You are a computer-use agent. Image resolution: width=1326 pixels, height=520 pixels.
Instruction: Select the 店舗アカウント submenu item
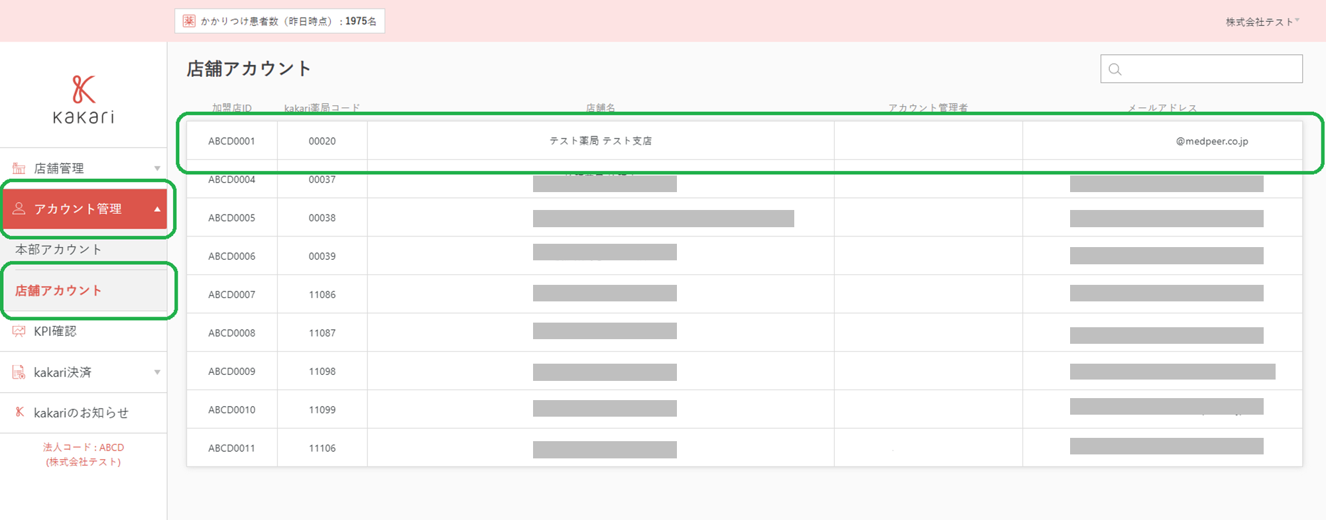click(58, 291)
